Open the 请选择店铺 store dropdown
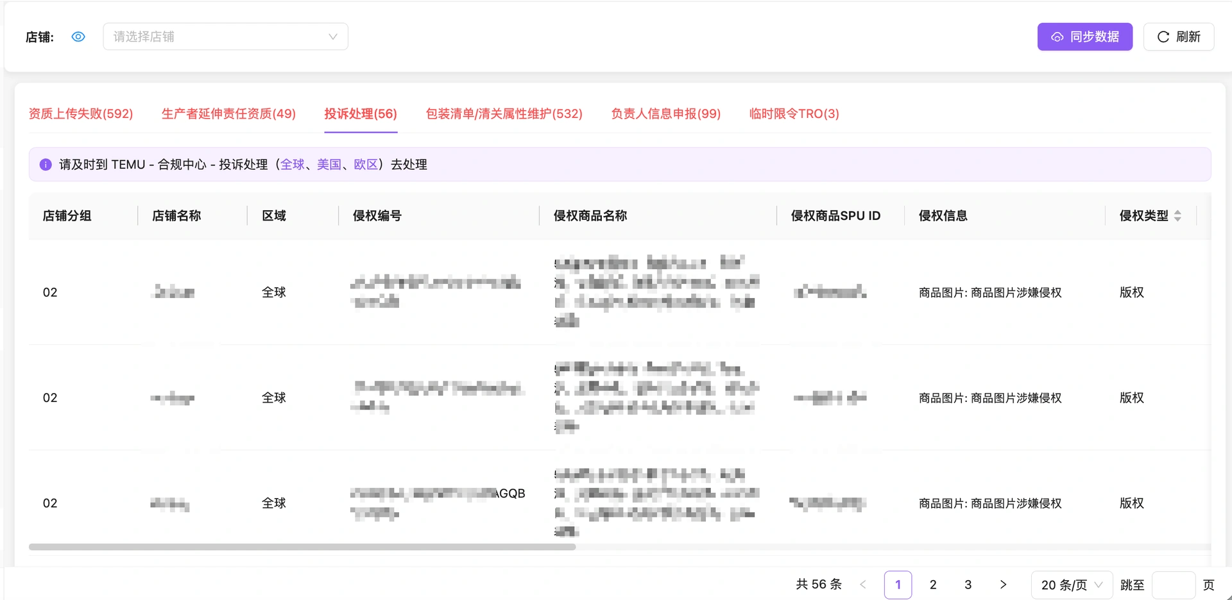Image resolution: width=1232 pixels, height=600 pixels. pyautogui.click(x=225, y=37)
